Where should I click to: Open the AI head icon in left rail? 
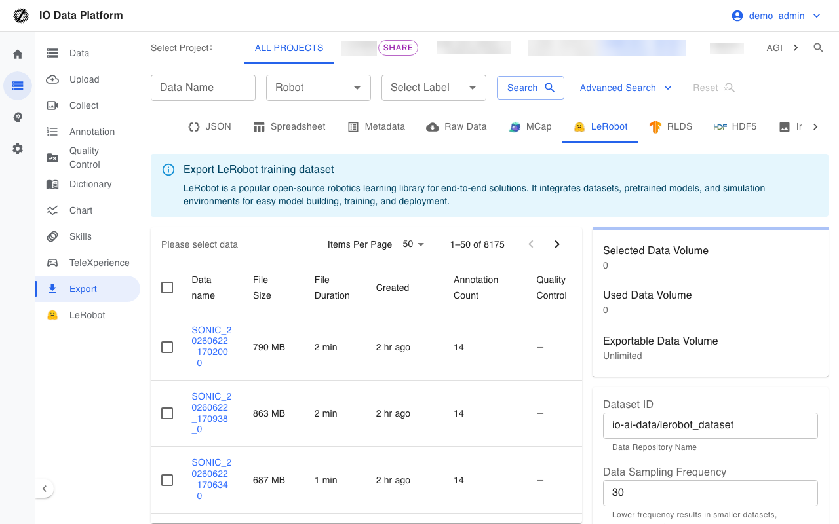18,117
